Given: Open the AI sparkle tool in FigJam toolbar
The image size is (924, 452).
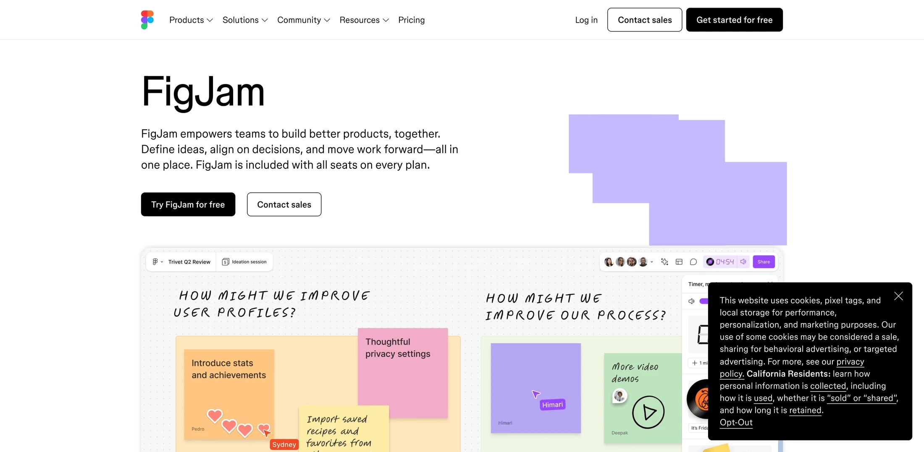Looking at the screenshot, I should pos(664,262).
